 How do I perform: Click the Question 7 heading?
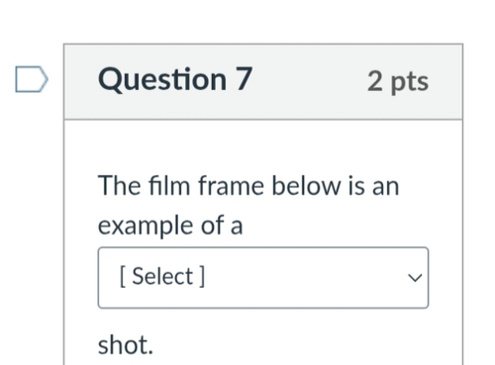(175, 79)
